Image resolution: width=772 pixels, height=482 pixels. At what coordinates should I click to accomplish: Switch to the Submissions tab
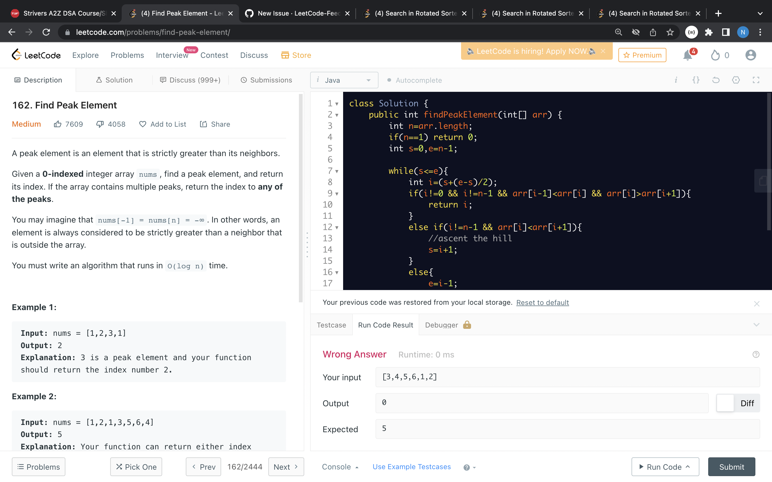point(266,80)
